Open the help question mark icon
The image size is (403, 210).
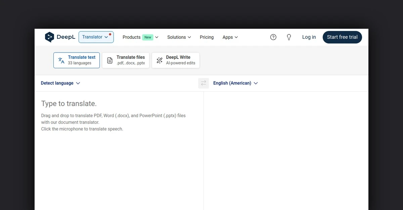273,37
